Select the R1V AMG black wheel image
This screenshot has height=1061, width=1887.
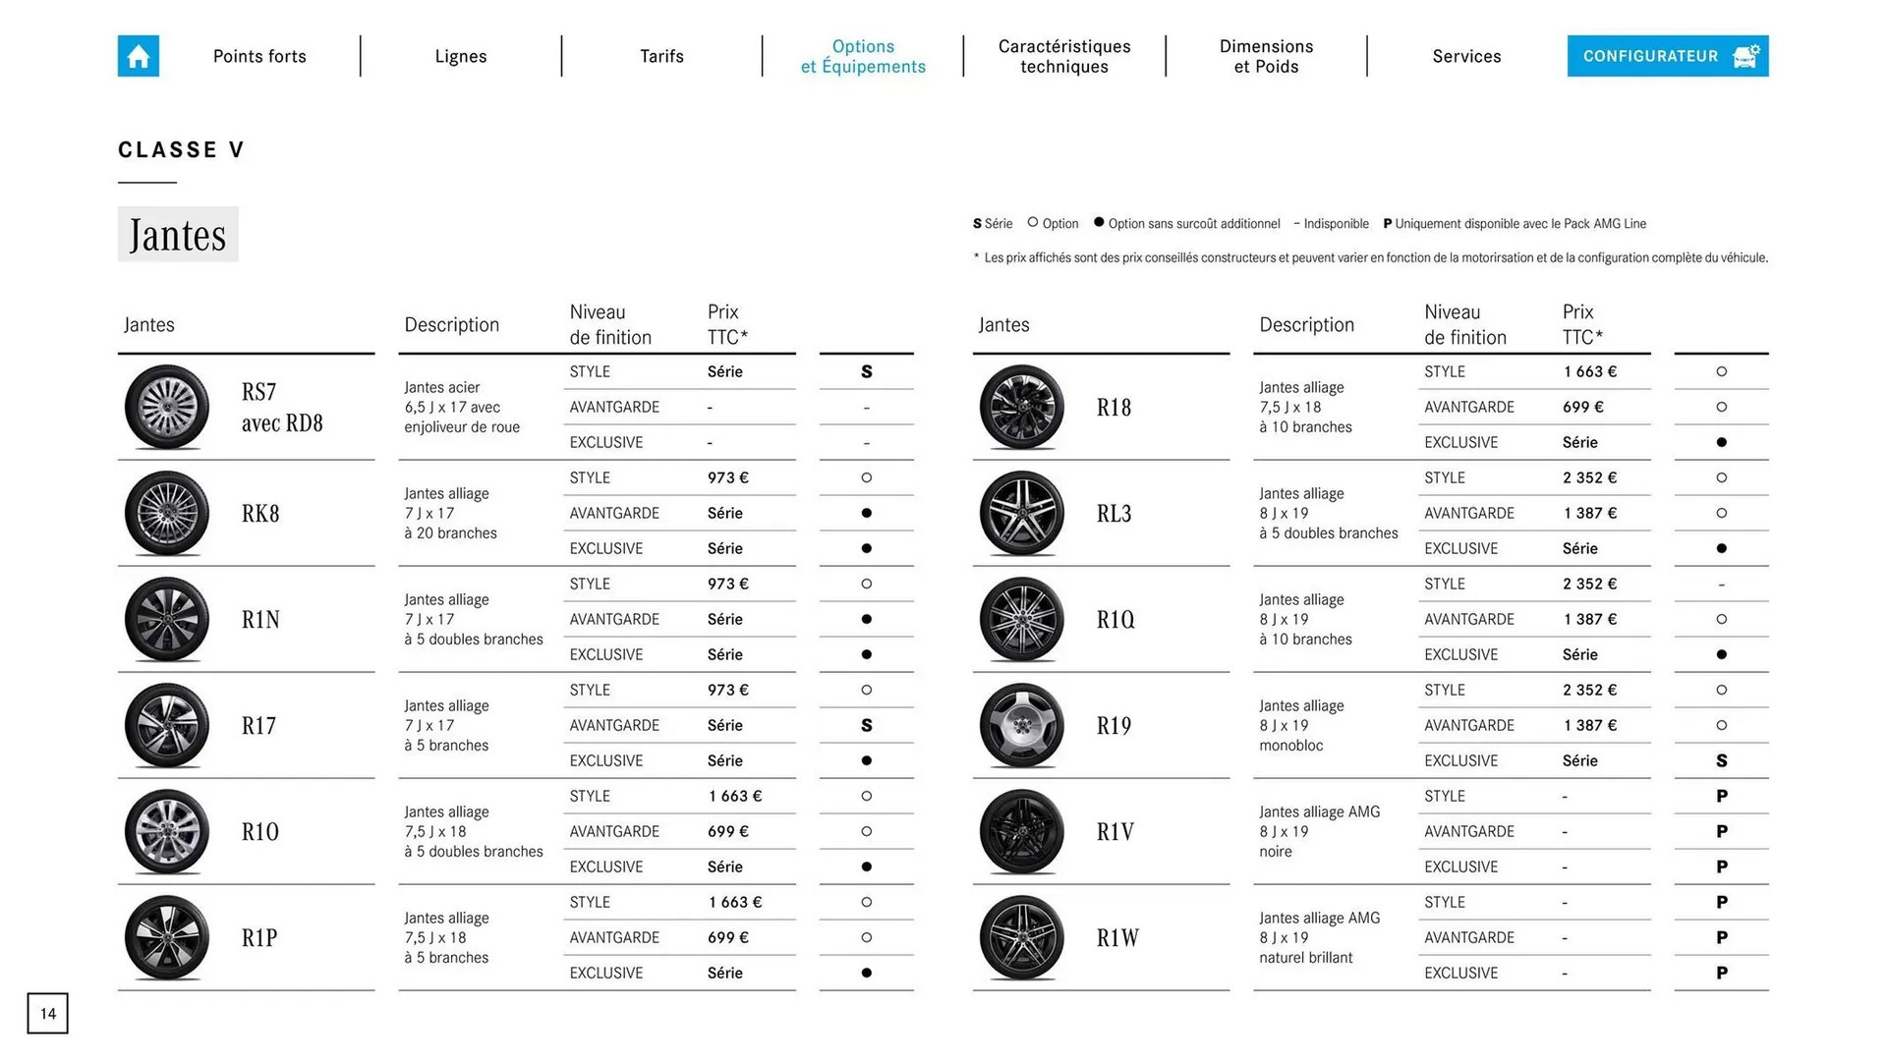pos(1021,831)
